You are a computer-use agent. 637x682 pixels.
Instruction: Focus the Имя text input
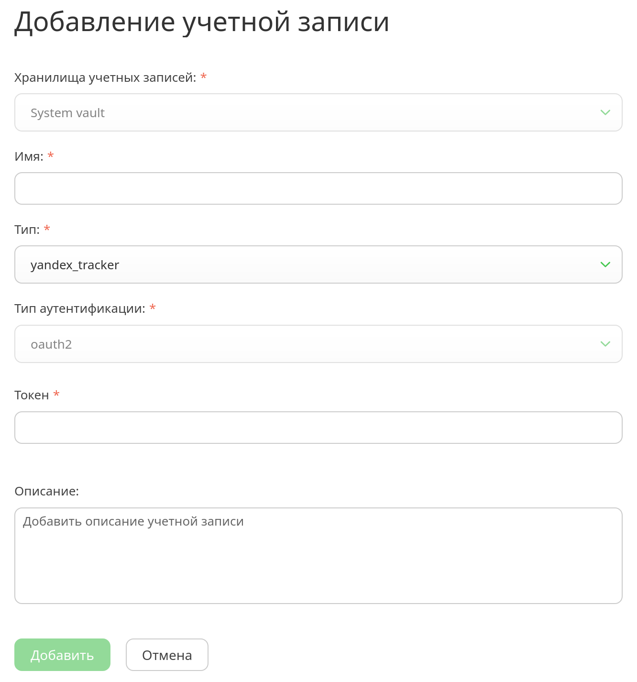click(318, 188)
